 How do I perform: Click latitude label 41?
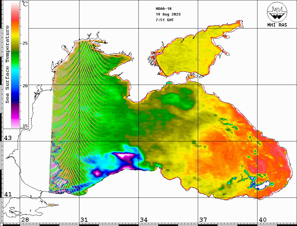pyautogui.click(x=8, y=194)
